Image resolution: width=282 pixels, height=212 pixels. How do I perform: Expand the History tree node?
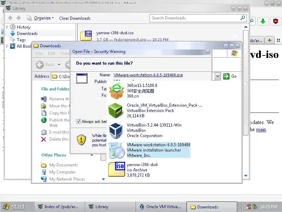(7, 27)
